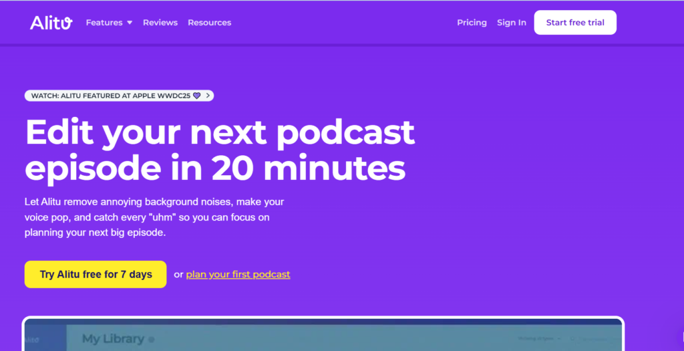Go to the Pricing page
This screenshot has height=351, width=684.
(472, 22)
